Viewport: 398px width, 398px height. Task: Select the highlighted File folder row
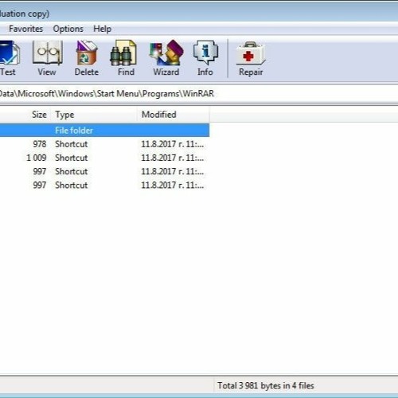click(x=104, y=131)
